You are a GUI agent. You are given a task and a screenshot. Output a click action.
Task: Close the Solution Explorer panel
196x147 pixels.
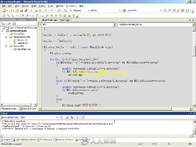point(35,20)
